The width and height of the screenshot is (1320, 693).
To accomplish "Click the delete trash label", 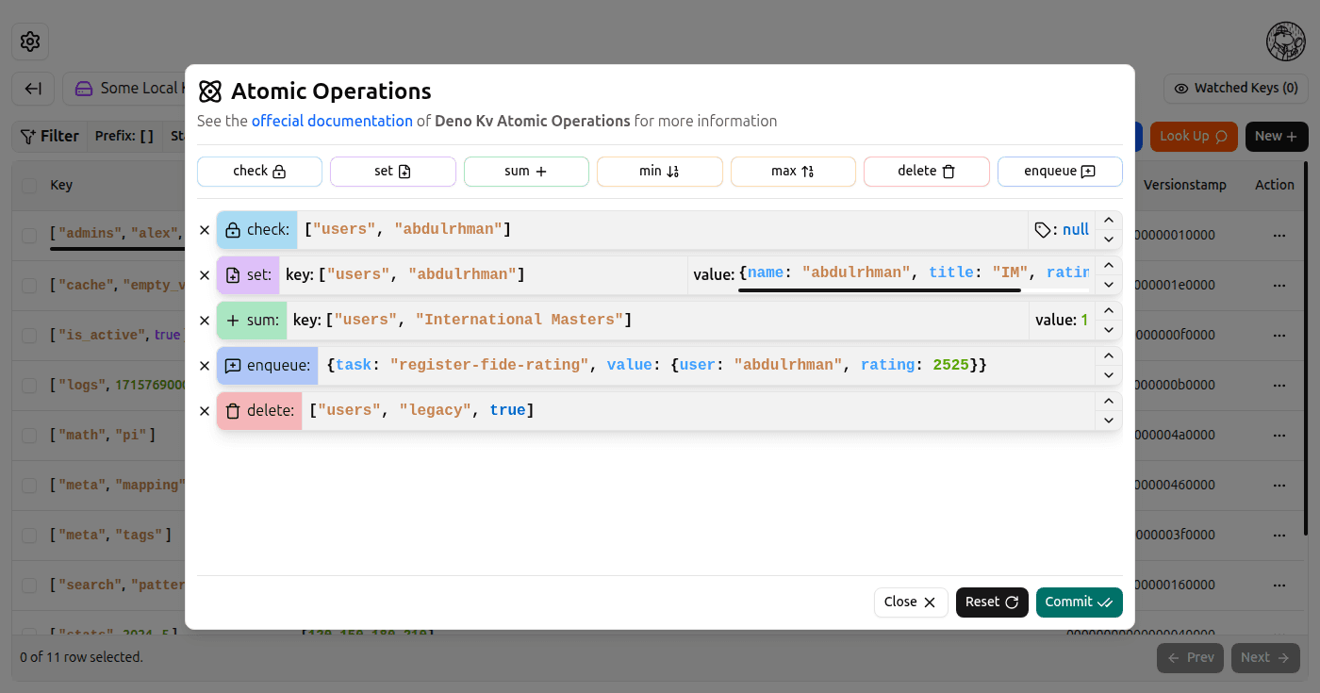I will click(259, 411).
